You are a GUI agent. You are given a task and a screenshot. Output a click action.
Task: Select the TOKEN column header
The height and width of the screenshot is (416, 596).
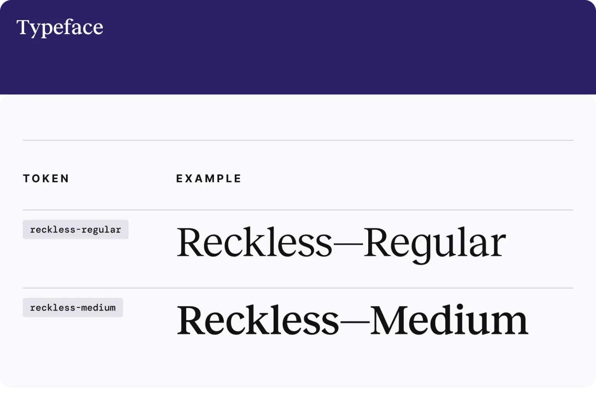(46, 179)
